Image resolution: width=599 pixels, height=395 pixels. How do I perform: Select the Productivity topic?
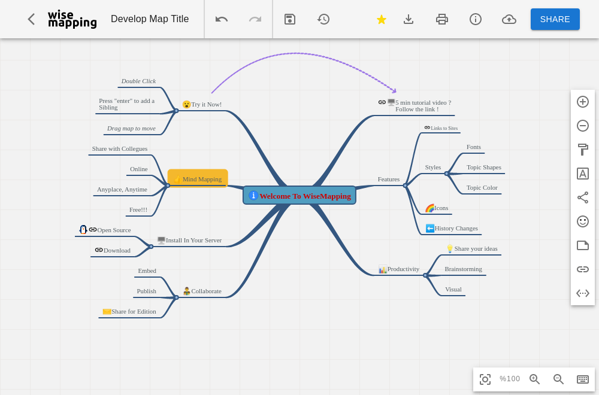coord(399,269)
